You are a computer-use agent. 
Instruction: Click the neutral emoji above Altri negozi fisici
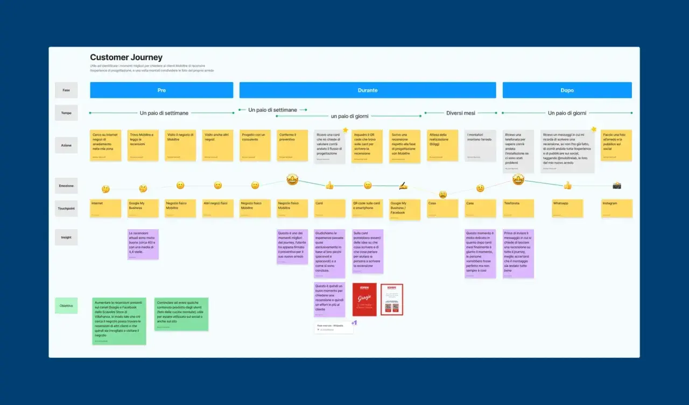click(x=217, y=185)
